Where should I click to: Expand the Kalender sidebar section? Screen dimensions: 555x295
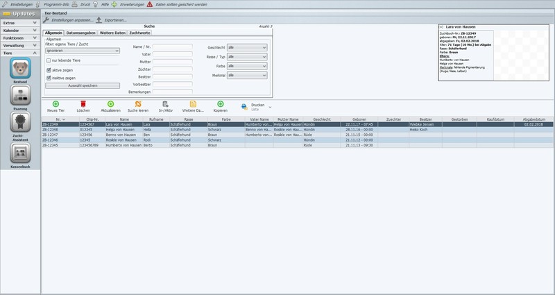[x=20, y=31]
